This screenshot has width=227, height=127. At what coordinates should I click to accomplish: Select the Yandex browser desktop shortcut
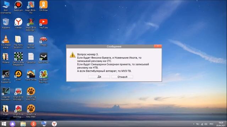point(18,23)
